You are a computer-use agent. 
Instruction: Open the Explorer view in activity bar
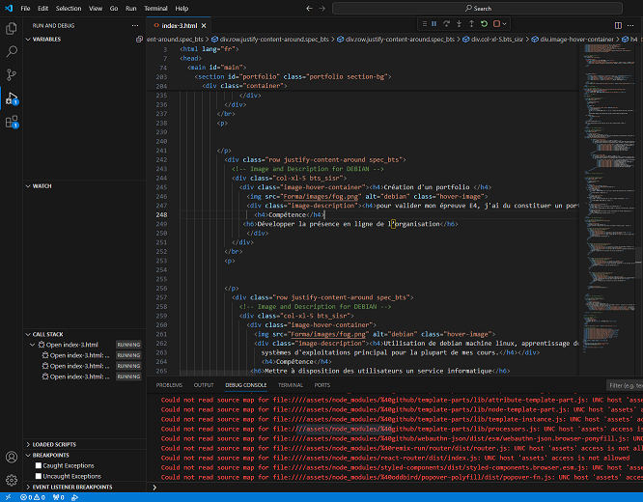click(12, 28)
